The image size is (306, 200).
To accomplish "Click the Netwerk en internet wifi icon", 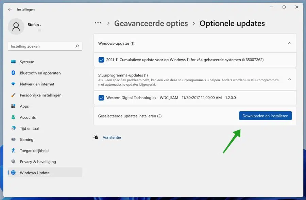I will pyautogui.click(x=13, y=84).
